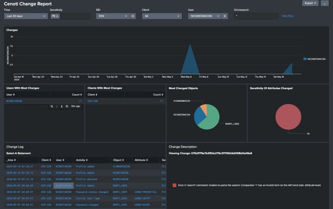Select the "Initial User Type" activity cell

(x=88, y=198)
